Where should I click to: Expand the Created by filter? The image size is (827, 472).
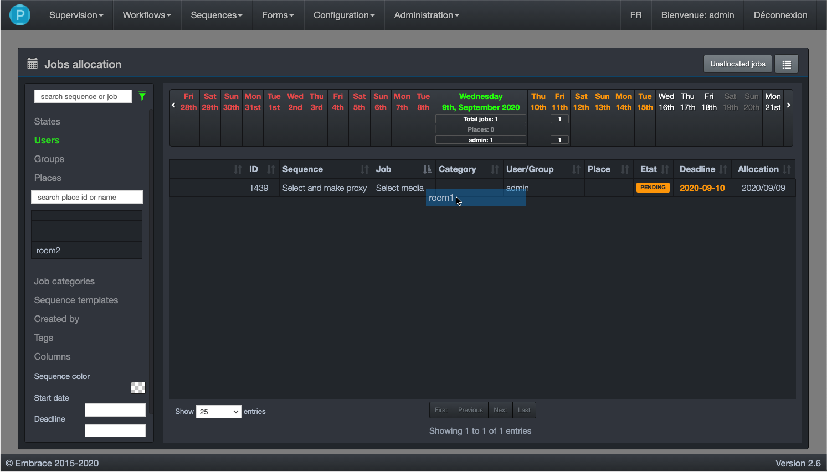[56, 319]
